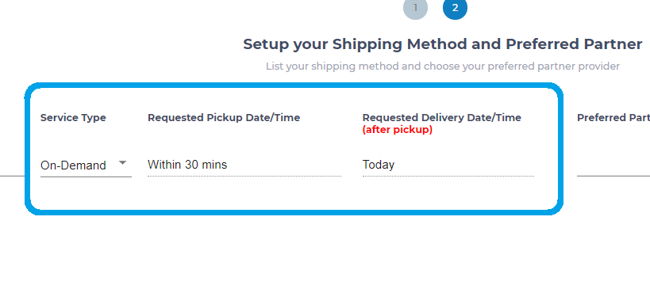Click the solid underline beneath On-Demand
This screenshot has height=289, width=650.
point(86,177)
